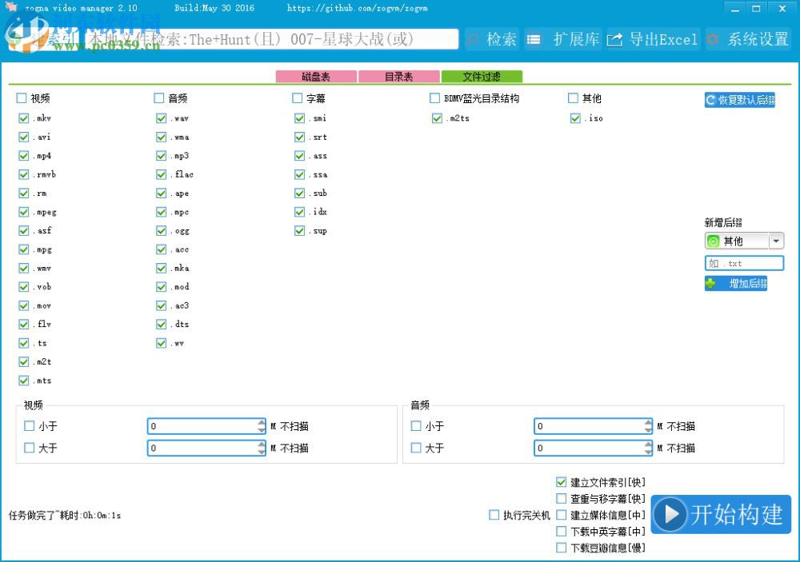
Task: Click the 导出Excel export icon
Action: click(615, 39)
